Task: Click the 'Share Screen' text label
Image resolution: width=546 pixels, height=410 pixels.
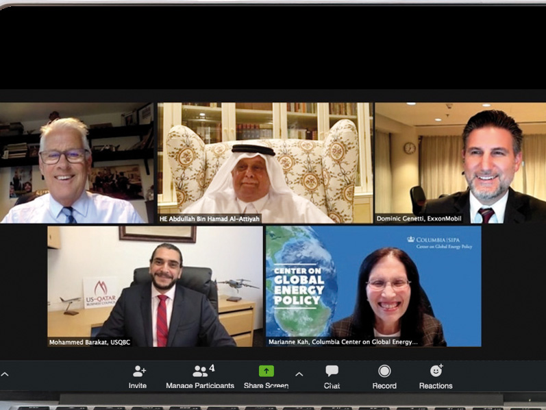Action: [266, 385]
